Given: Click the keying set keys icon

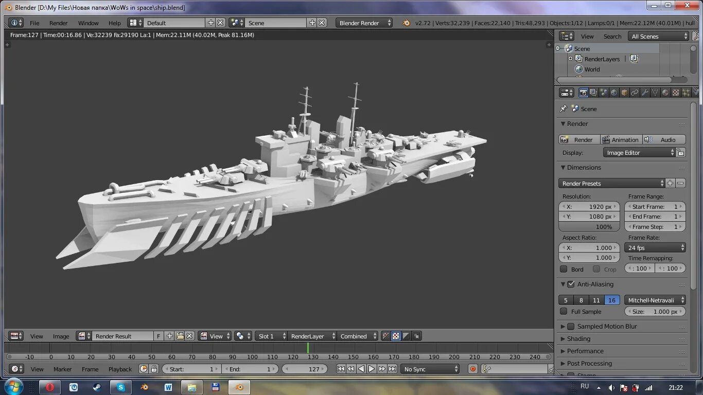Looking at the screenshot, I should point(486,369).
